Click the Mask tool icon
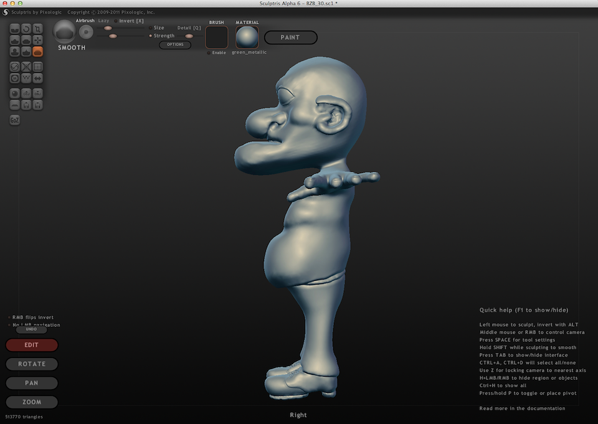The width and height of the screenshot is (598, 424). pyautogui.click(x=15, y=78)
